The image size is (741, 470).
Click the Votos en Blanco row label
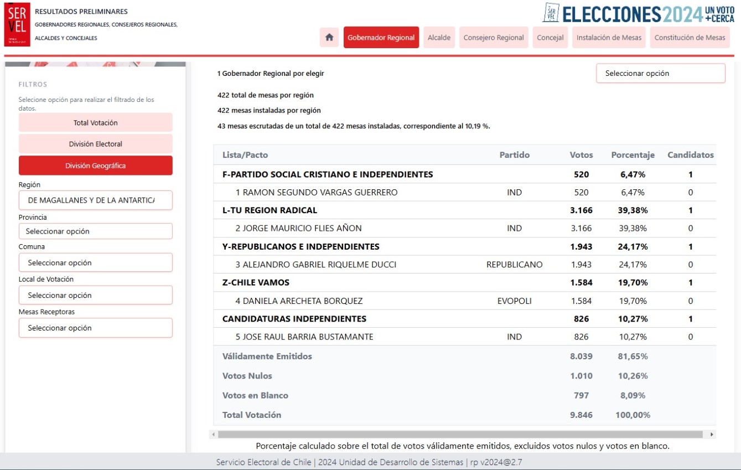(255, 395)
